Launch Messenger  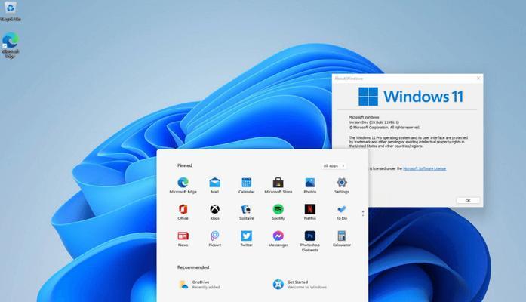[278, 239]
